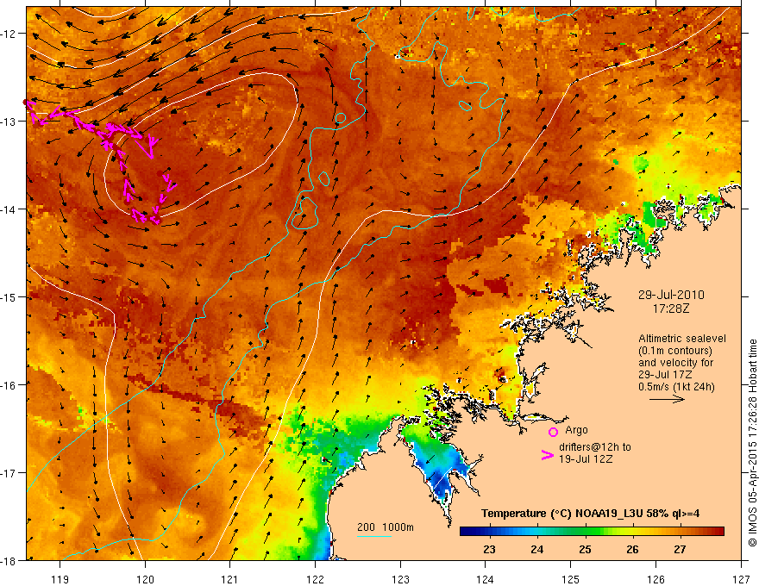
Task: Click the 124 longitude axis label
Action: click(x=486, y=579)
